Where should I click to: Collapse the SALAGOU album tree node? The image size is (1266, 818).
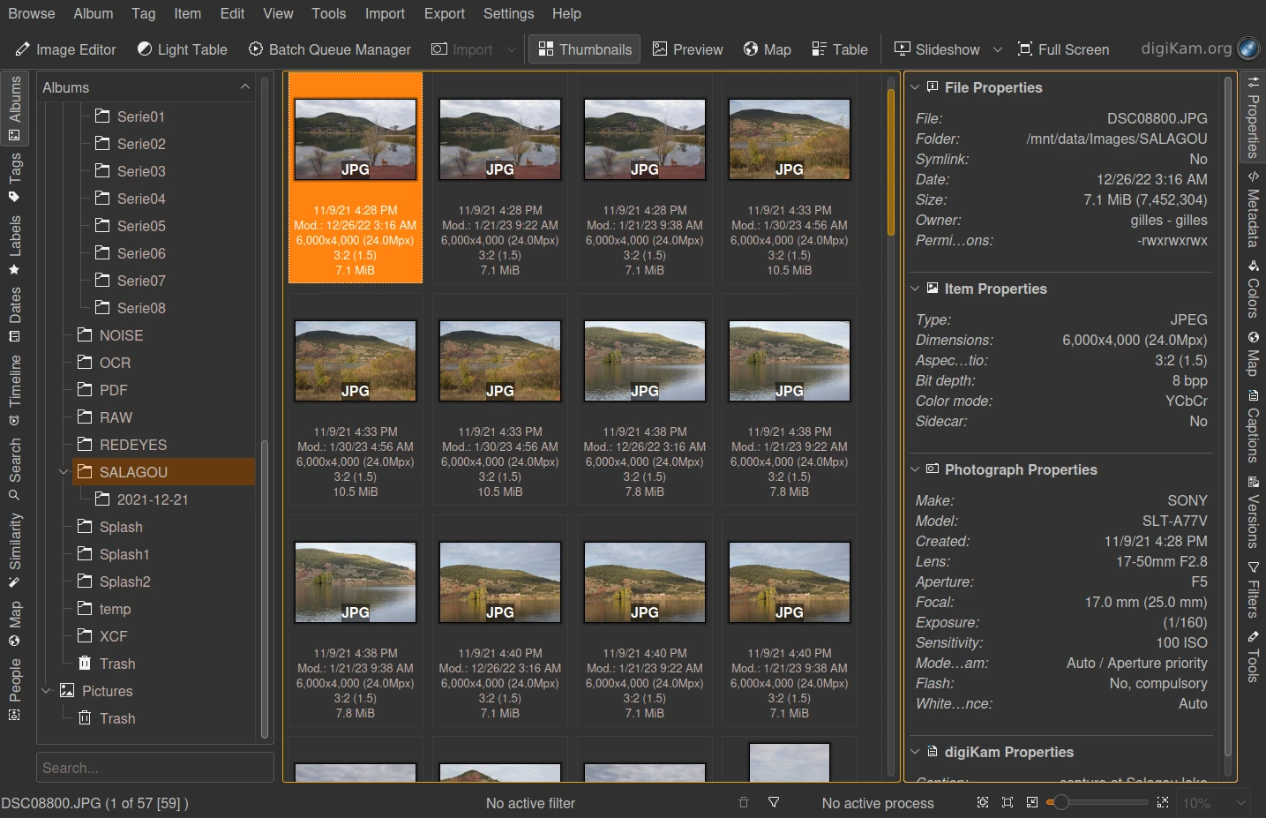[x=64, y=472]
